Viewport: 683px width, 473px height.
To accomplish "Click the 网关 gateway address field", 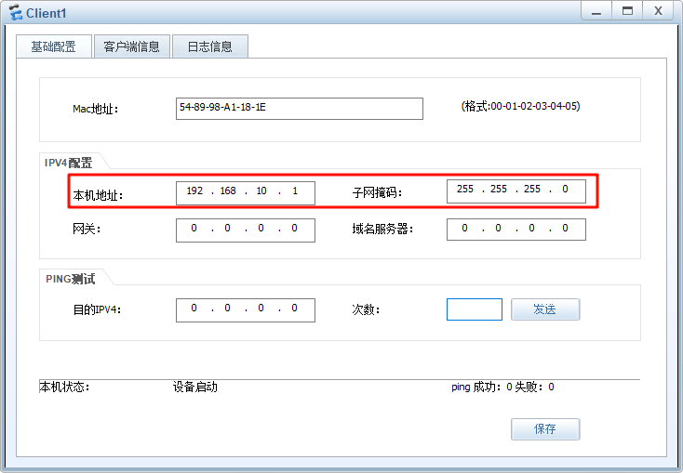I will click(246, 230).
